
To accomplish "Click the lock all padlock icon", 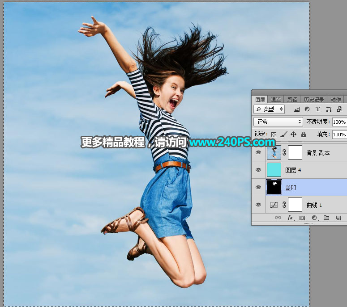I will pyautogui.click(x=304, y=134).
